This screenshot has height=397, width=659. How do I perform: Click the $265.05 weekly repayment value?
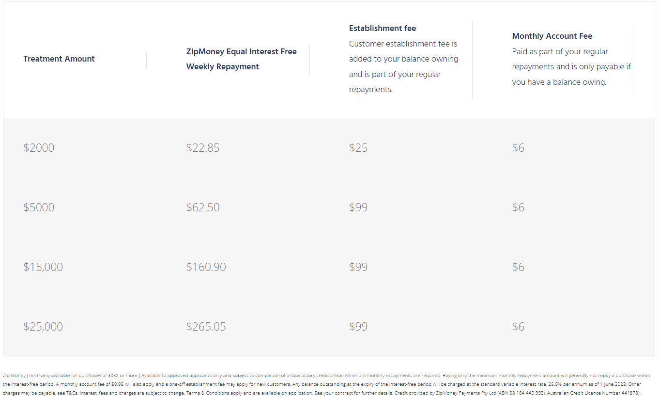pos(206,327)
